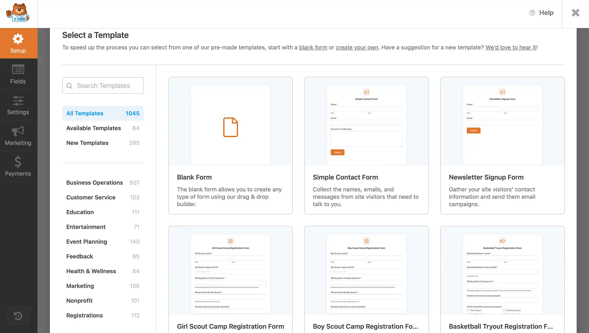Expand the Education category in sidebar

click(80, 212)
